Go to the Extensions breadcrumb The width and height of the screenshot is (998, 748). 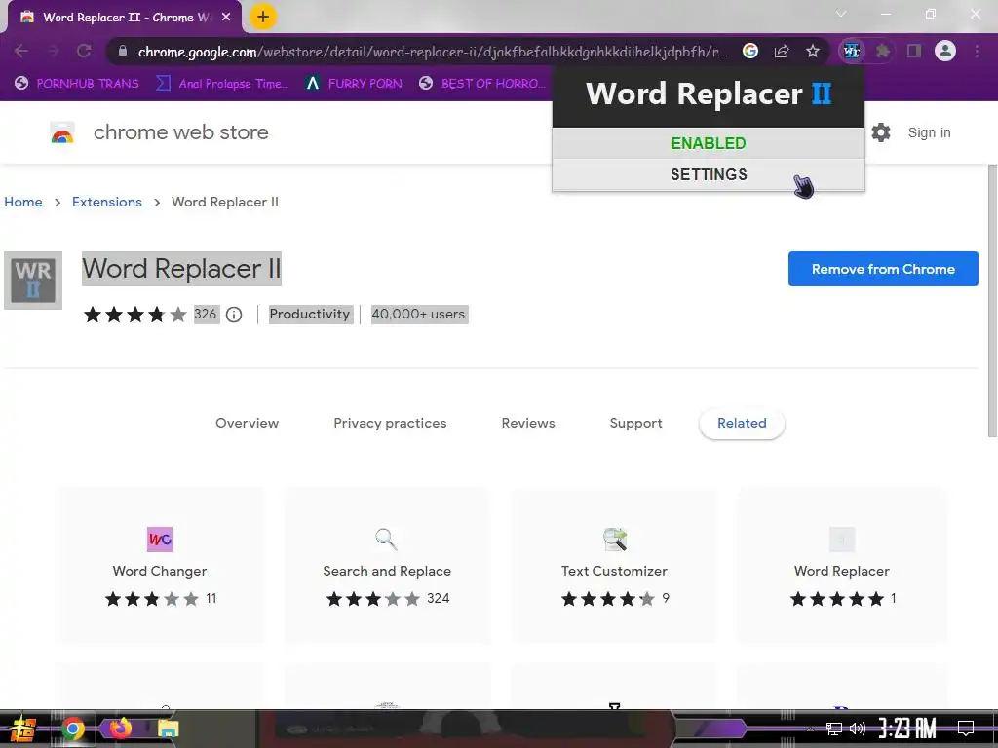[107, 202]
